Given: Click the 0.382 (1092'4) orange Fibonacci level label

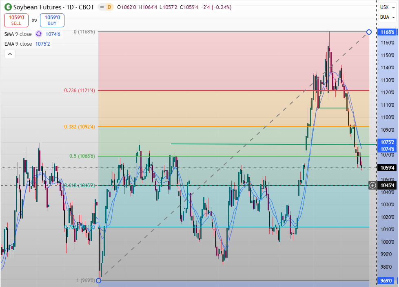Looking at the screenshot, I should click(x=80, y=127).
